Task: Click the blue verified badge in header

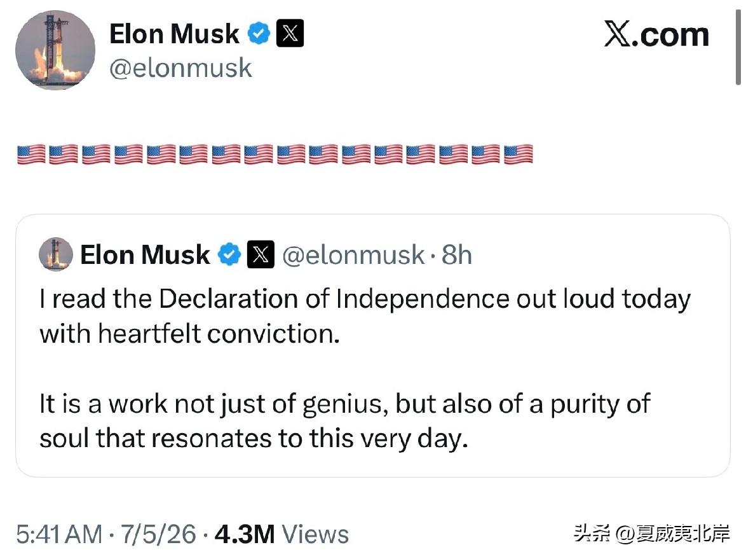Action: (x=259, y=34)
